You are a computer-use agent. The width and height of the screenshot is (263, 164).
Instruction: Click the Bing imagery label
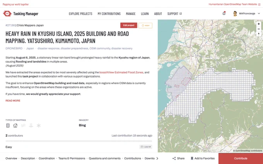pyautogui.click(x=82, y=125)
